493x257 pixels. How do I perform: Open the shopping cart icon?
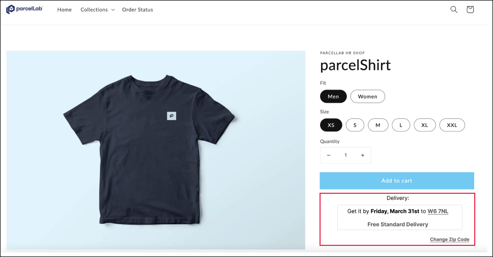click(470, 9)
